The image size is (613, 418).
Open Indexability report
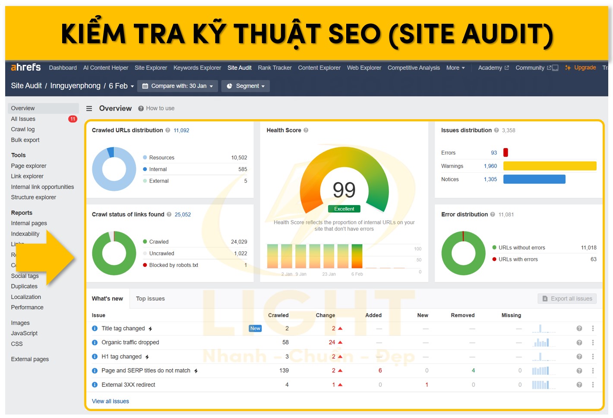point(25,234)
